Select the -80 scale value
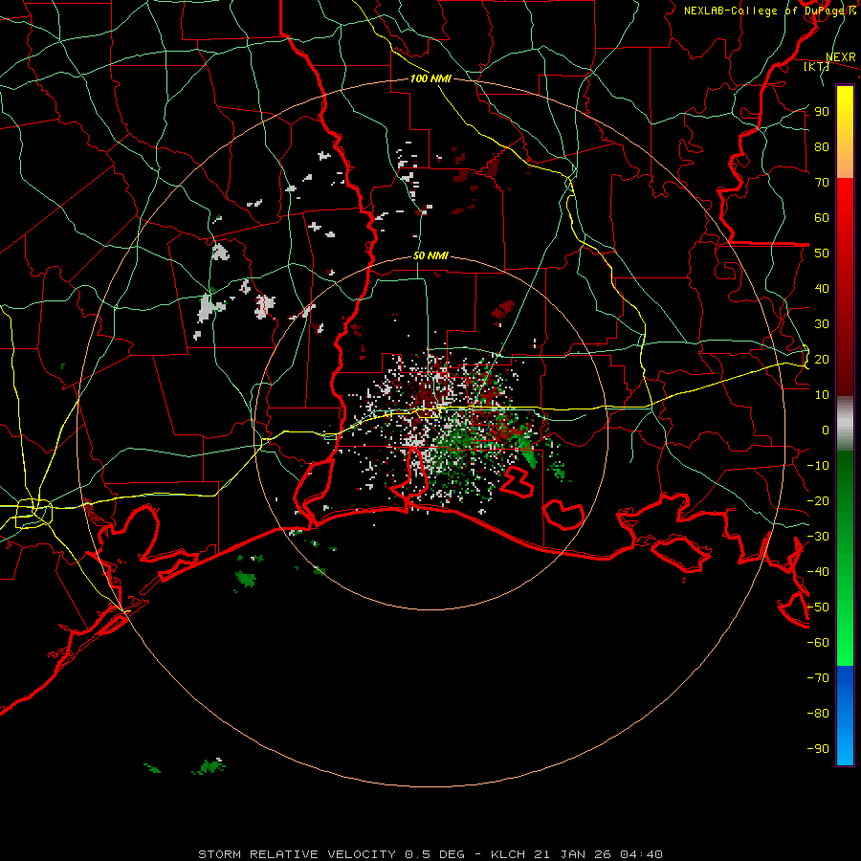The image size is (861, 861). point(818,714)
